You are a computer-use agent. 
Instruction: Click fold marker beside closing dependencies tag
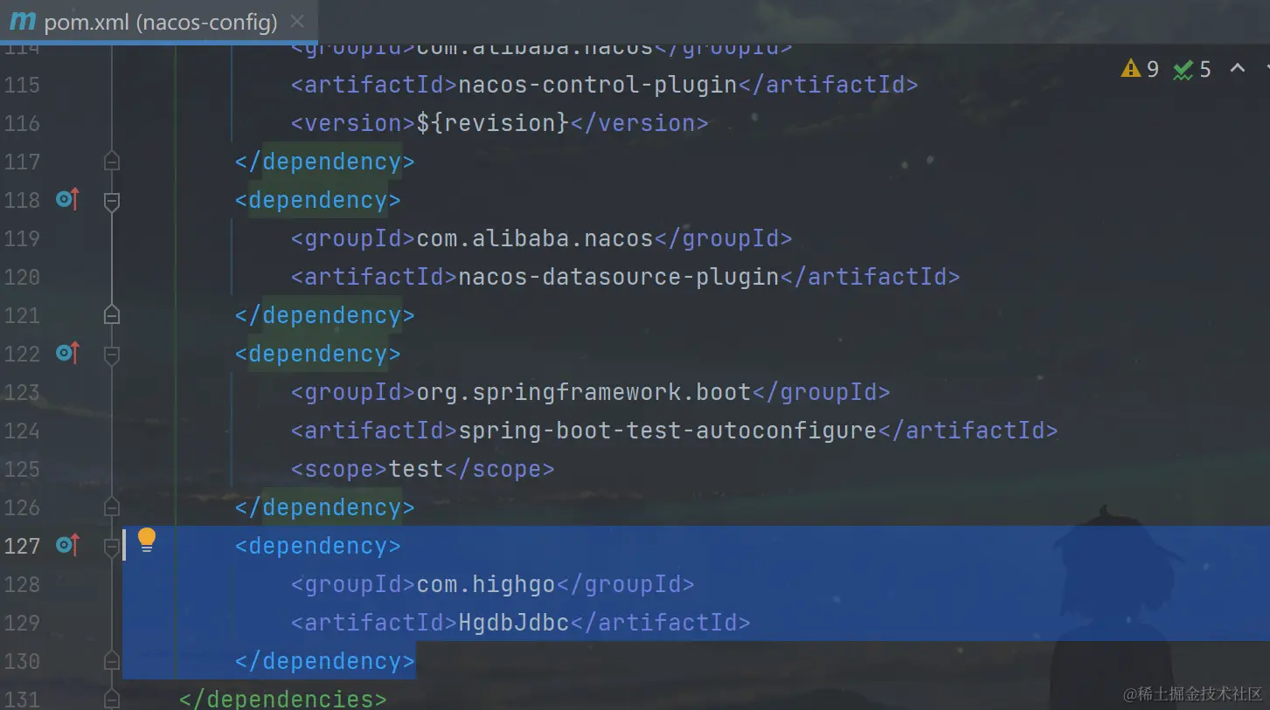point(112,699)
